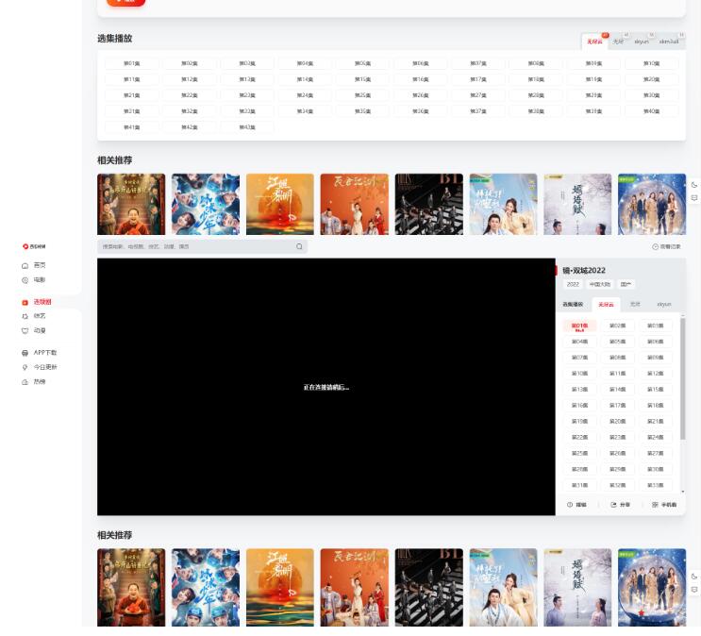
Task: Click 报错 below the side episode list
Action: pos(581,505)
